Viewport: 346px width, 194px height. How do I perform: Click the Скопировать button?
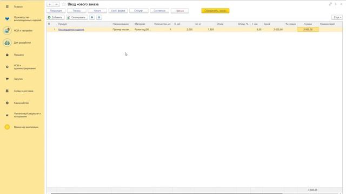(77, 17)
